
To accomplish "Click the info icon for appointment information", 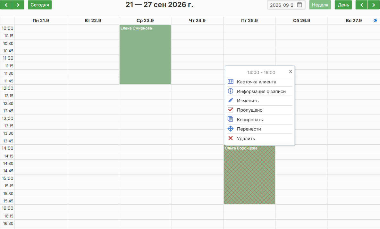I will pyautogui.click(x=231, y=91).
